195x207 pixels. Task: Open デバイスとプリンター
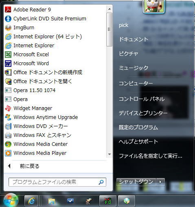click(x=143, y=113)
